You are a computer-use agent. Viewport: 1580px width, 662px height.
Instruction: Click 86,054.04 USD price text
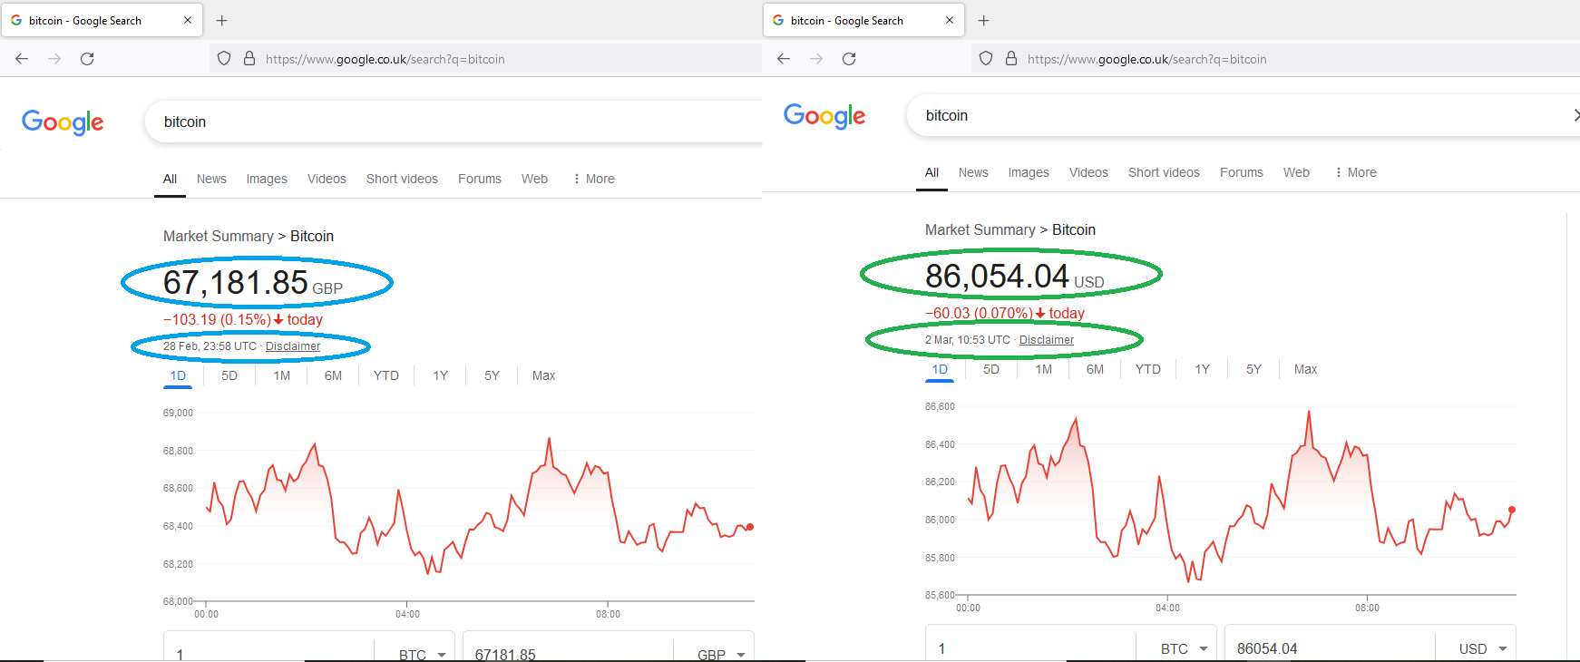(1015, 277)
